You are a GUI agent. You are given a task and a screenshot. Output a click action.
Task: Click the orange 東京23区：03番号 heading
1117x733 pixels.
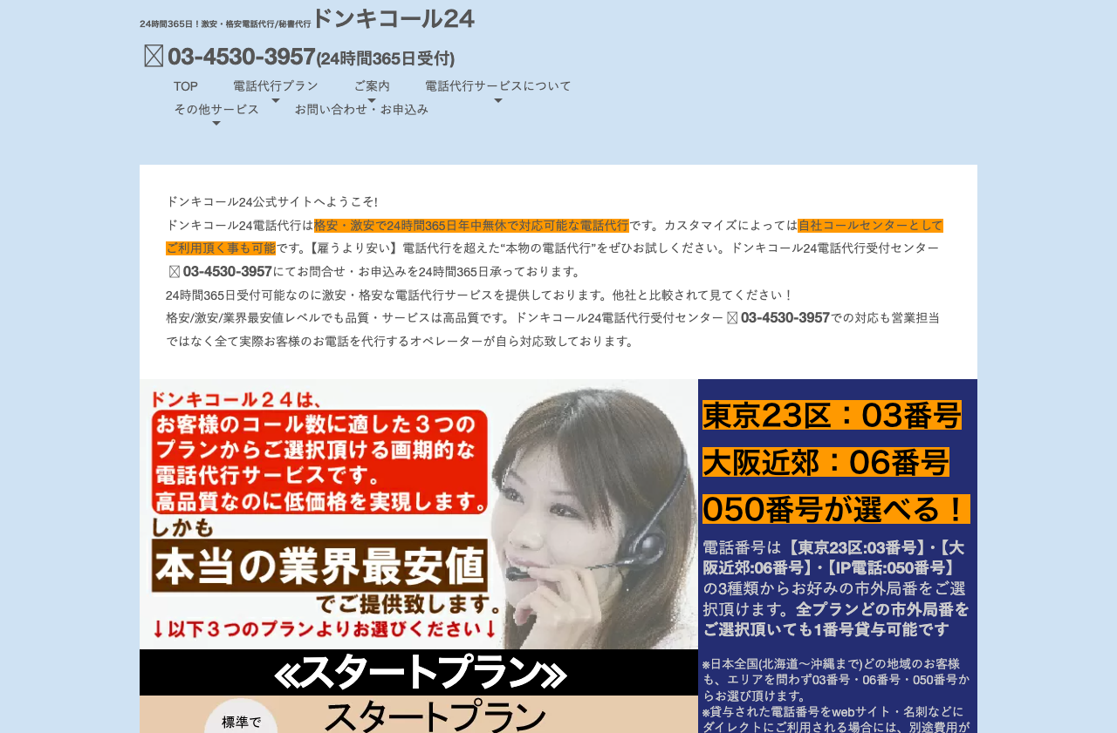(832, 416)
